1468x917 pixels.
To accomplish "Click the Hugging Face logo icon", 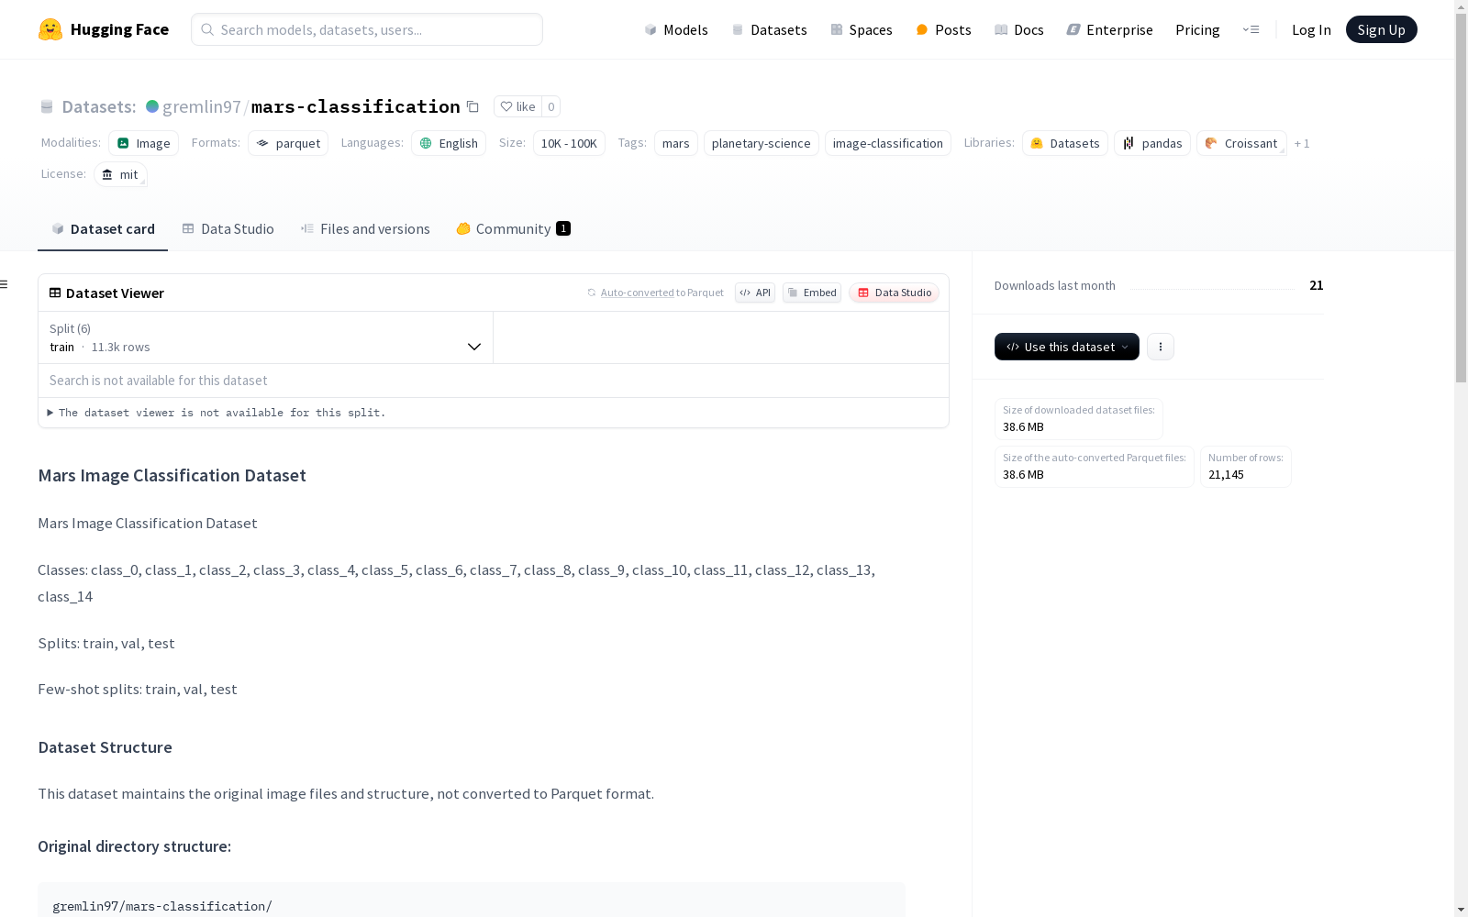I will coord(50,29).
